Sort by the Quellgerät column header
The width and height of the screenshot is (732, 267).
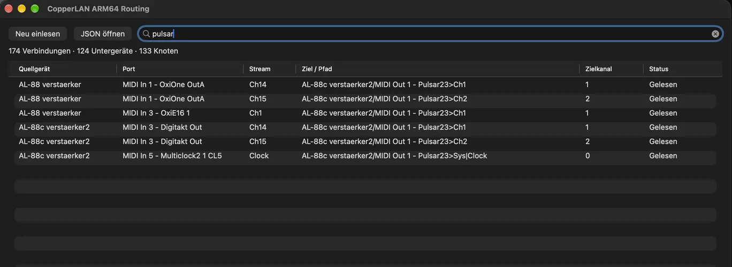(34, 69)
